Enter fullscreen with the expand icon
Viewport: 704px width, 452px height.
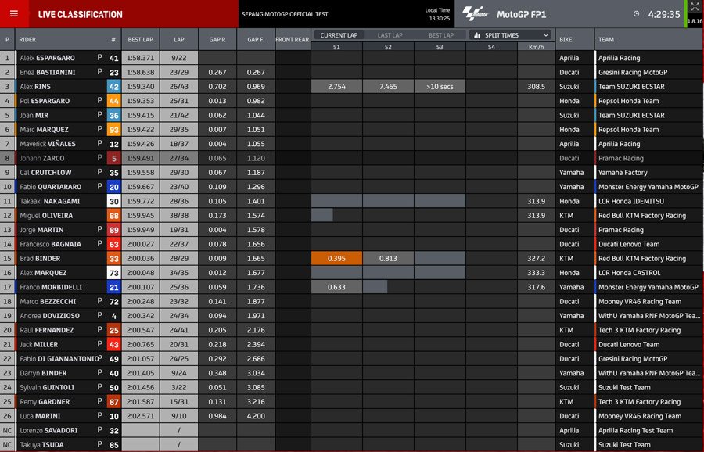coord(695,6)
